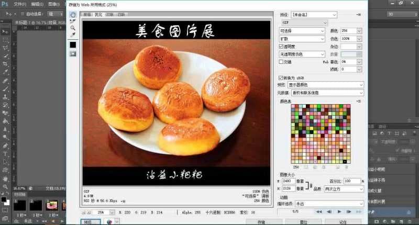Select timeline frame 1 thumbnail
The width and height of the screenshot is (419, 225).
(20, 206)
